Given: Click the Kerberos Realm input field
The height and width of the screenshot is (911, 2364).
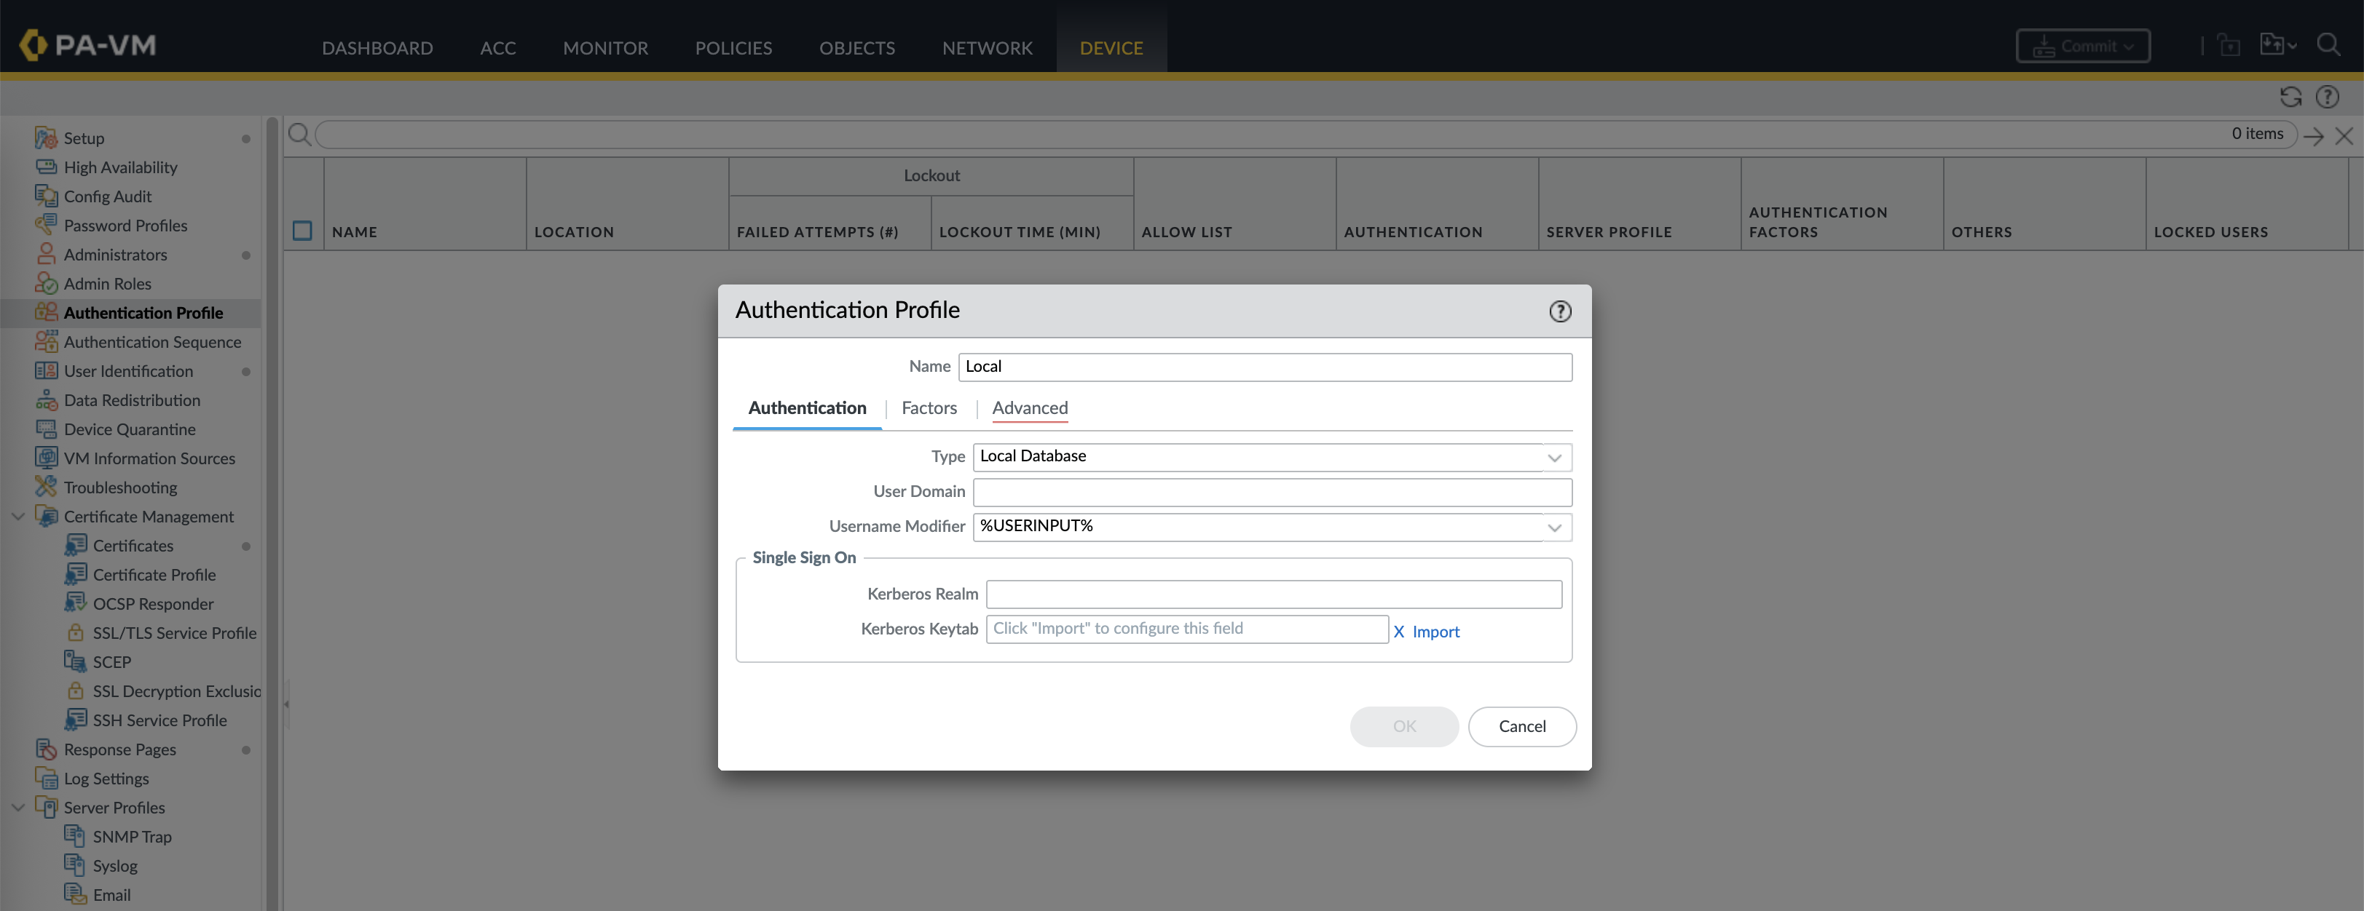Looking at the screenshot, I should click(1273, 594).
